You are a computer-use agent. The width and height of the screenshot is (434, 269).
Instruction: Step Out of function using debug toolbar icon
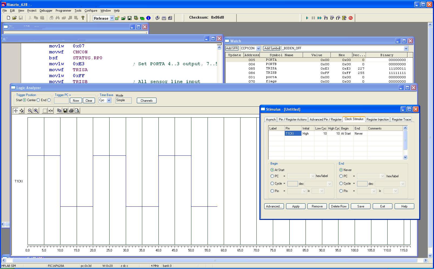(x=338, y=18)
